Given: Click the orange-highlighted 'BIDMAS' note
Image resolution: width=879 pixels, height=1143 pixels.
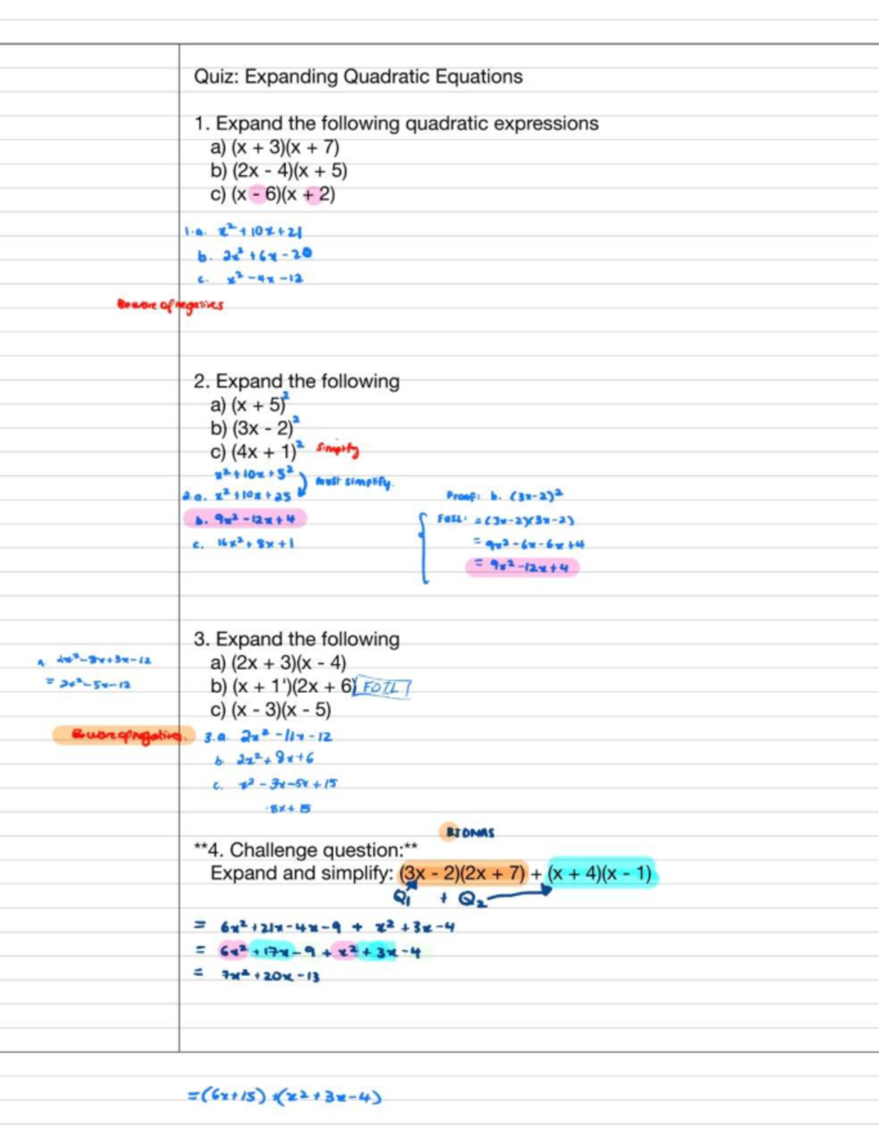Looking at the screenshot, I should pos(470,832).
